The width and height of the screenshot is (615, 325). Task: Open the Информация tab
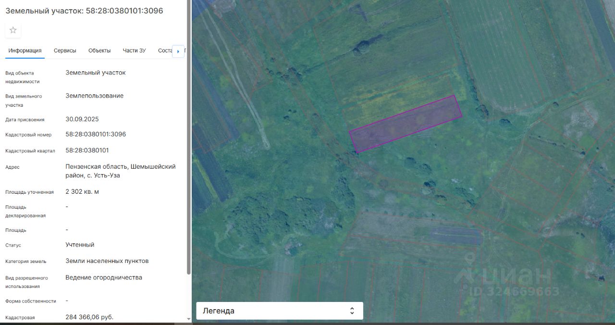click(x=25, y=50)
